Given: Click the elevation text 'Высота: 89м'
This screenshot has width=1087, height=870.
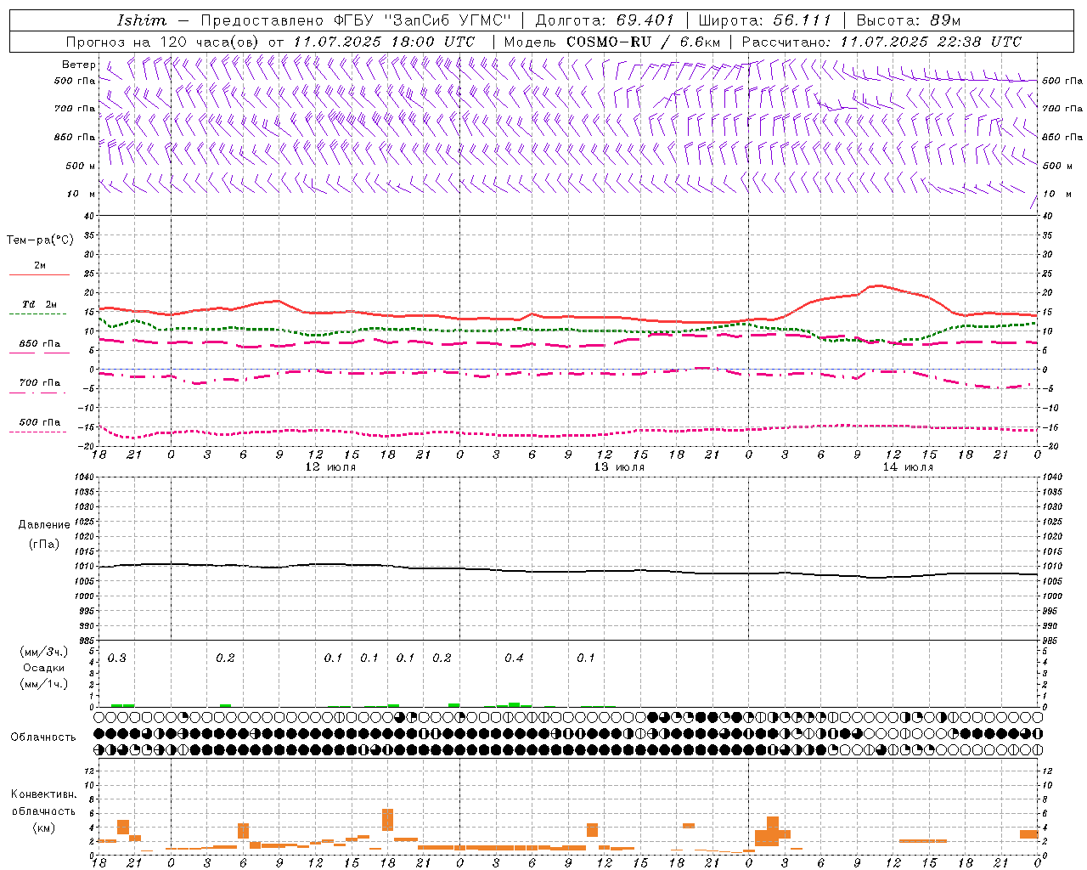Looking at the screenshot, I should click(x=909, y=20).
